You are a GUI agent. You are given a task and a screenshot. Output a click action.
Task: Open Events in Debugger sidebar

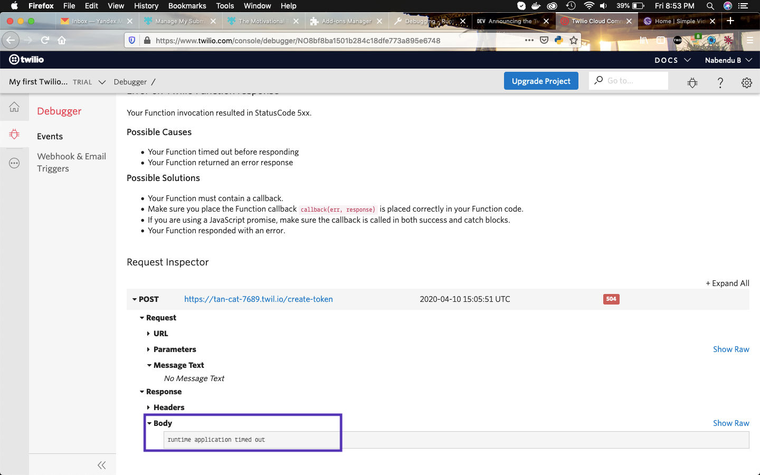tap(50, 136)
